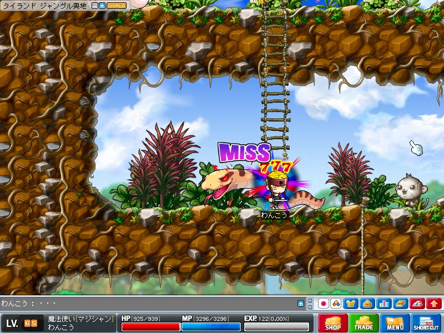
Task: Click the orange paint bucket icon
Action: point(336,304)
